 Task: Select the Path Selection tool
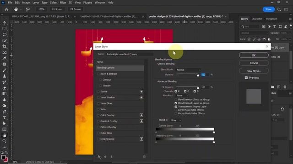pos(4,123)
